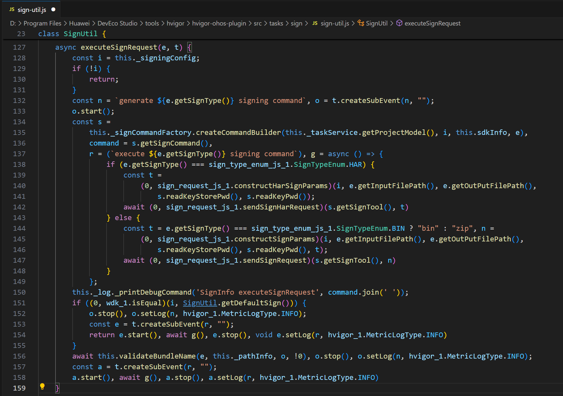Open the tasks breadcrumb folder
Image resolution: width=563 pixels, height=396 pixels.
point(276,23)
